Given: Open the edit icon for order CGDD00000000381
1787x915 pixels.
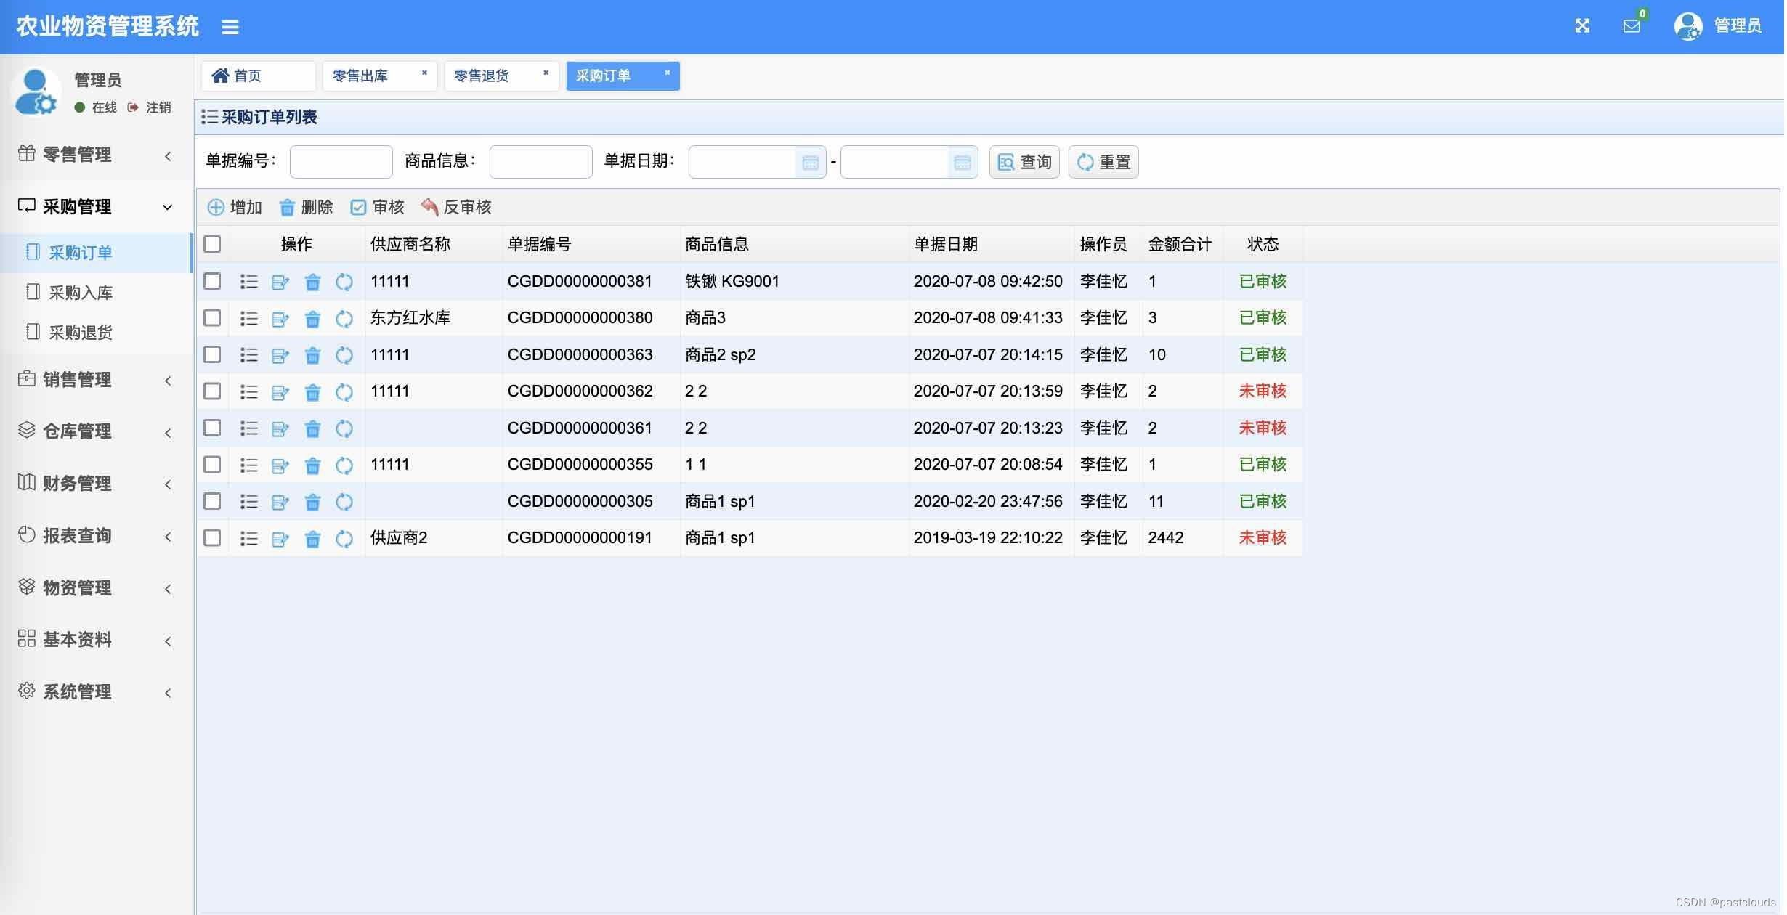Looking at the screenshot, I should pyautogui.click(x=280, y=282).
